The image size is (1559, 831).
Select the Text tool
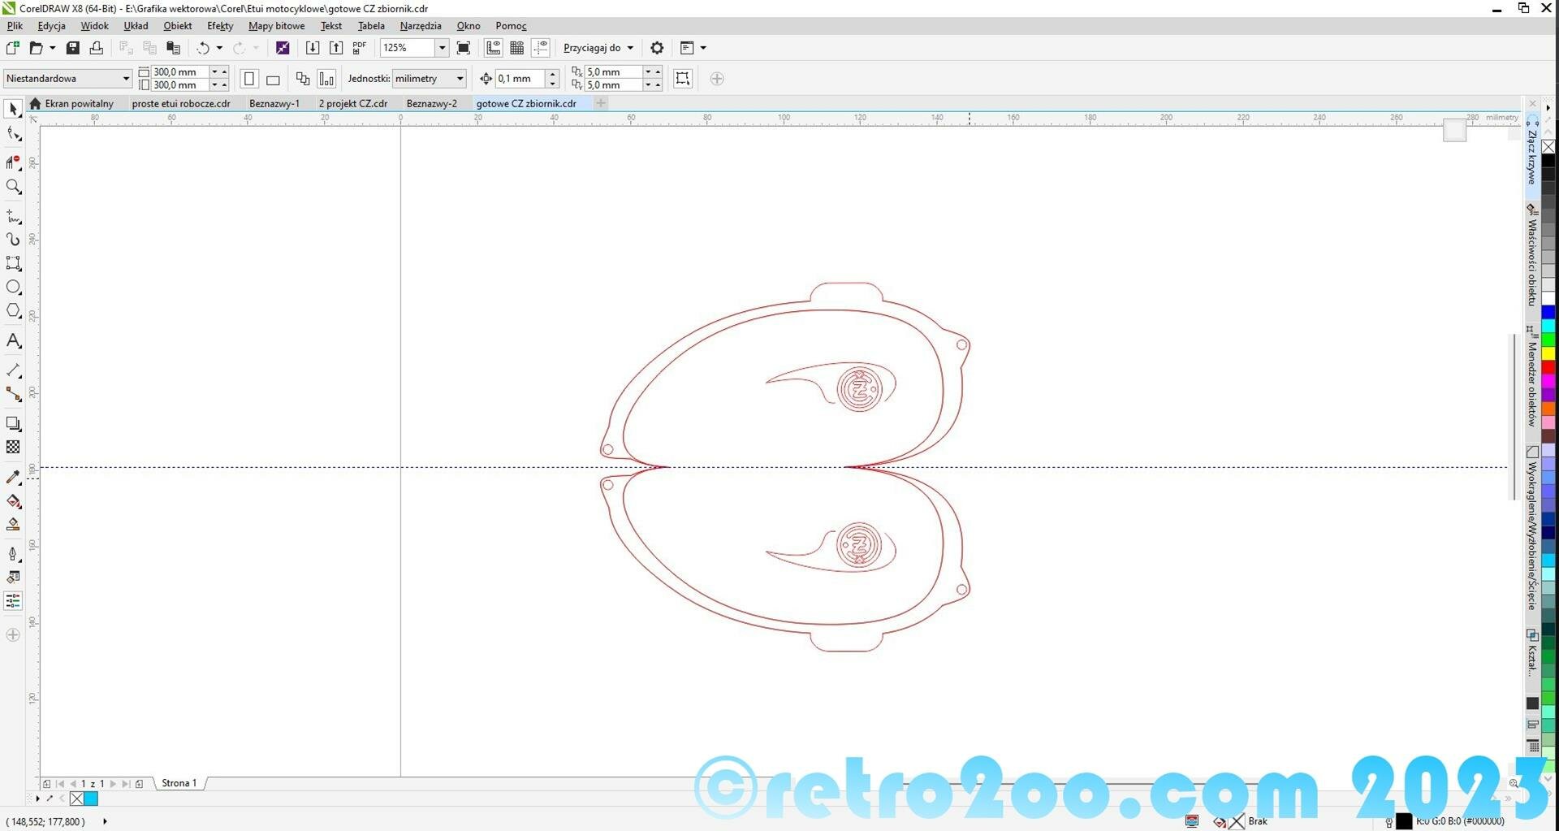[13, 341]
